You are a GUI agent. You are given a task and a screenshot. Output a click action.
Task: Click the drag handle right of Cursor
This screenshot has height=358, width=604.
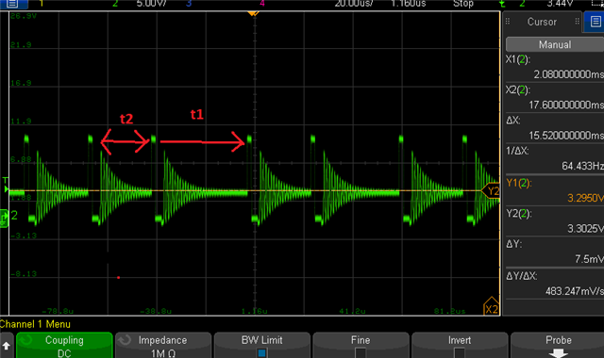tap(577, 22)
